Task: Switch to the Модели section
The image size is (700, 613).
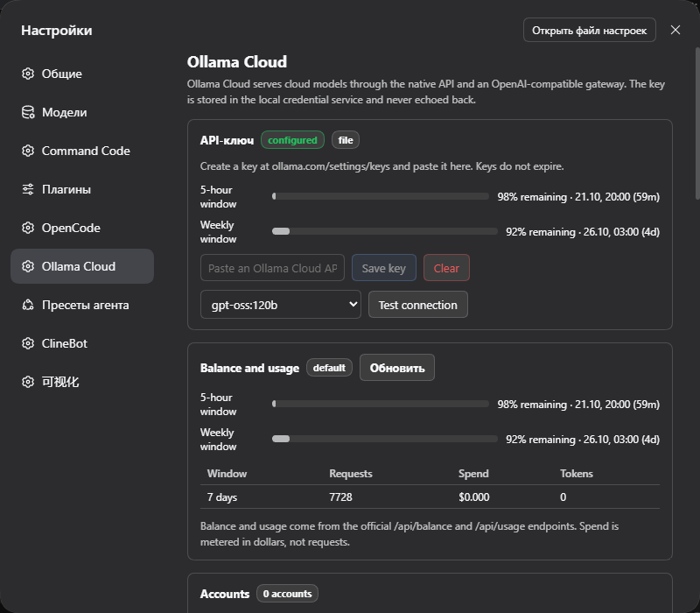Action: click(x=82, y=112)
